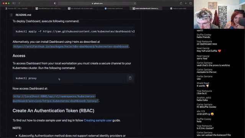245x138 pixels.
Task: Click the webcam video thumbnail
Action: (x=219, y=15)
